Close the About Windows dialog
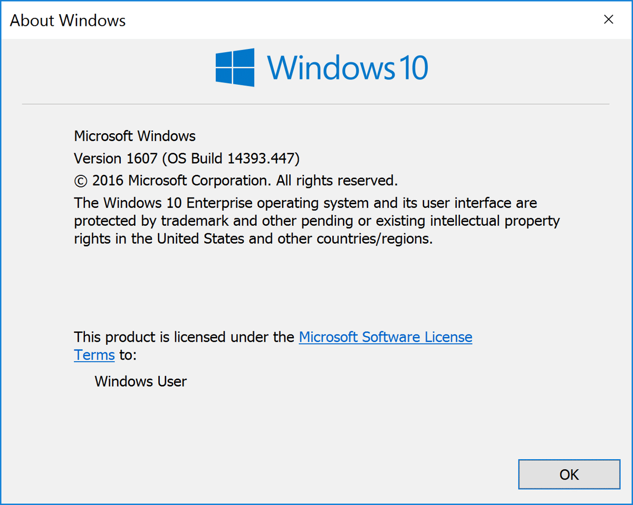Viewport: 633px width, 505px height. click(608, 19)
